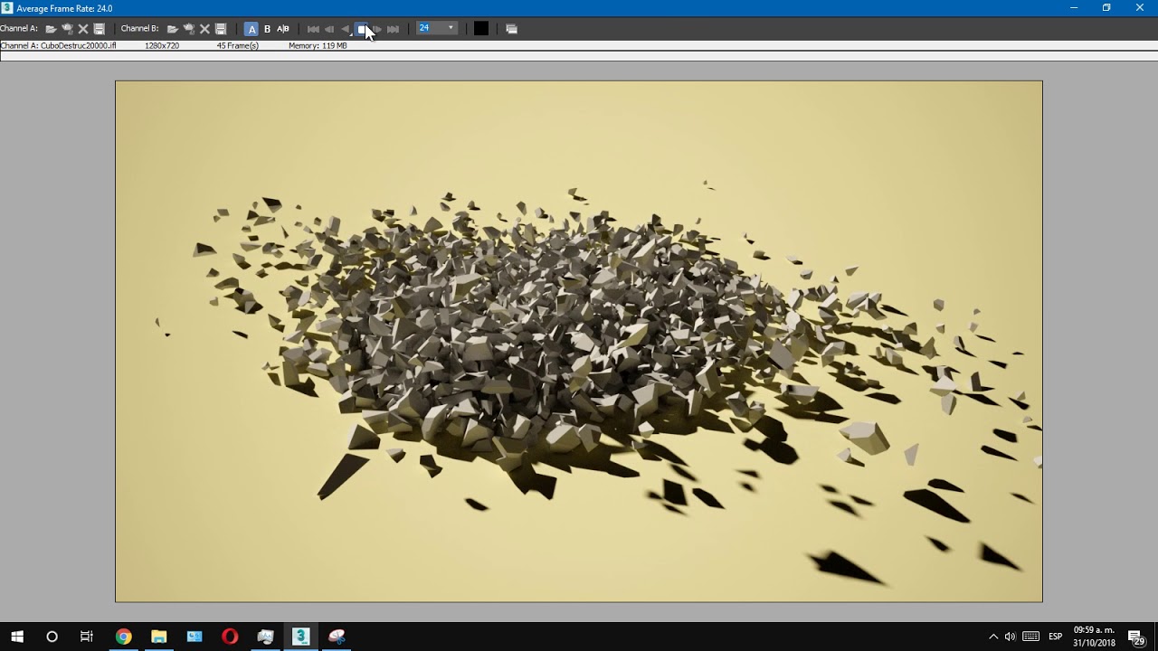1158x651 pixels.
Task: Click the 45 Frame(s) info text
Action: pyautogui.click(x=237, y=45)
